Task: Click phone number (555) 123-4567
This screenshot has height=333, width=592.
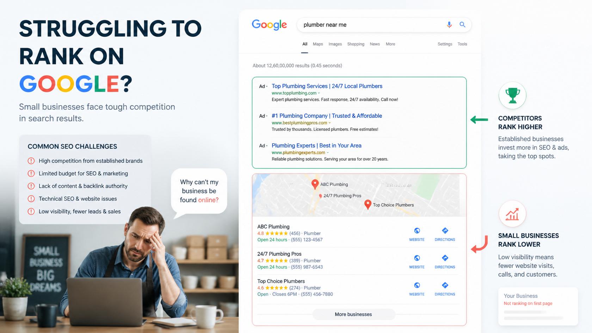Action: coord(307,240)
